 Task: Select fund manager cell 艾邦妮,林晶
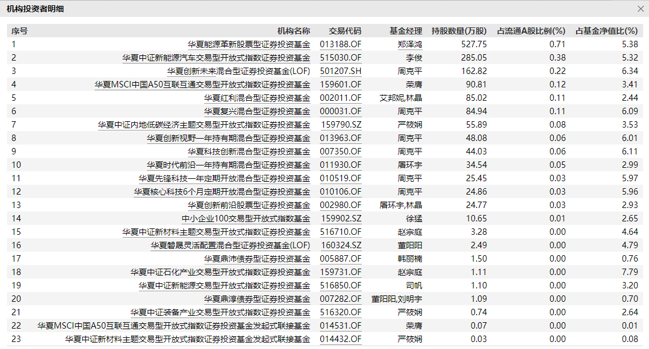coord(400,98)
